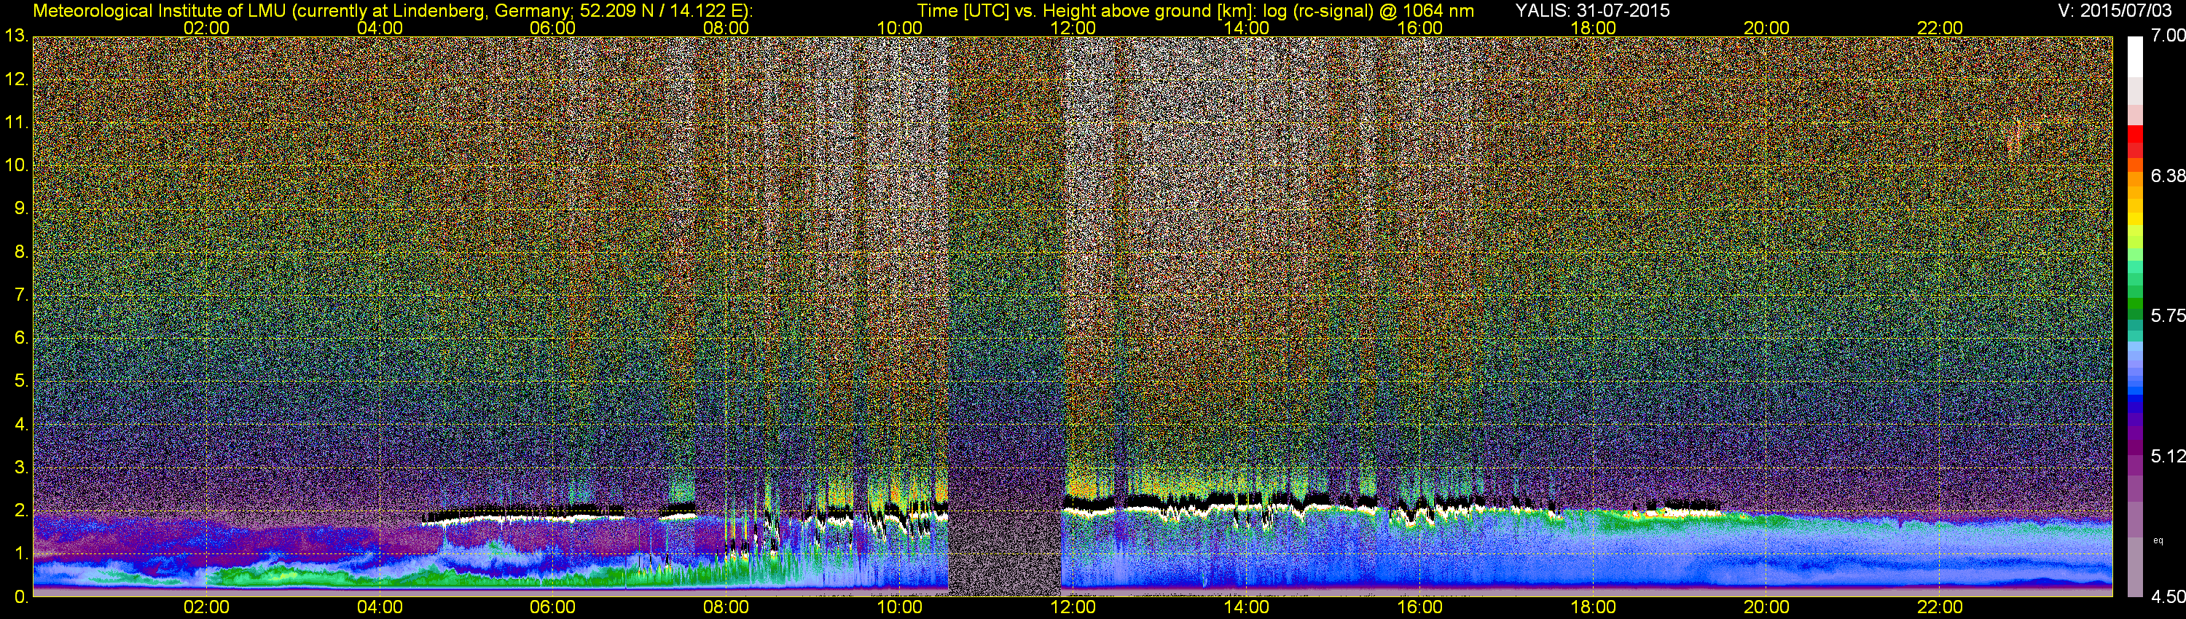The height and width of the screenshot is (619, 2186).
Task: Click the 5.75 color scale value
Action: (x=2167, y=315)
